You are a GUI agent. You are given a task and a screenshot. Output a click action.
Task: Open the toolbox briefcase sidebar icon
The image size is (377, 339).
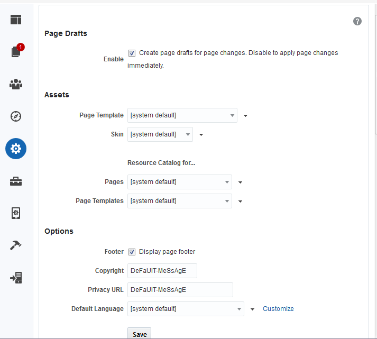16,181
